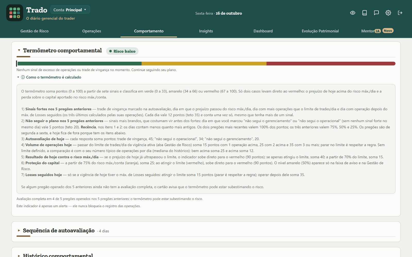This screenshot has height=257, width=412.
Task: Click 'O diário gerencial do trader' tagline
Action: click(x=50, y=18)
